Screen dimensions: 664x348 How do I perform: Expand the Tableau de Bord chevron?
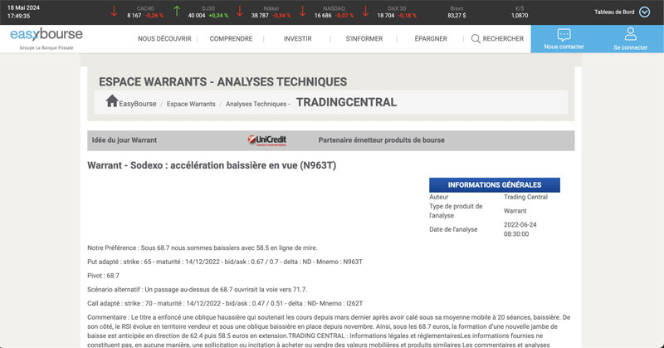pyautogui.click(x=645, y=12)
